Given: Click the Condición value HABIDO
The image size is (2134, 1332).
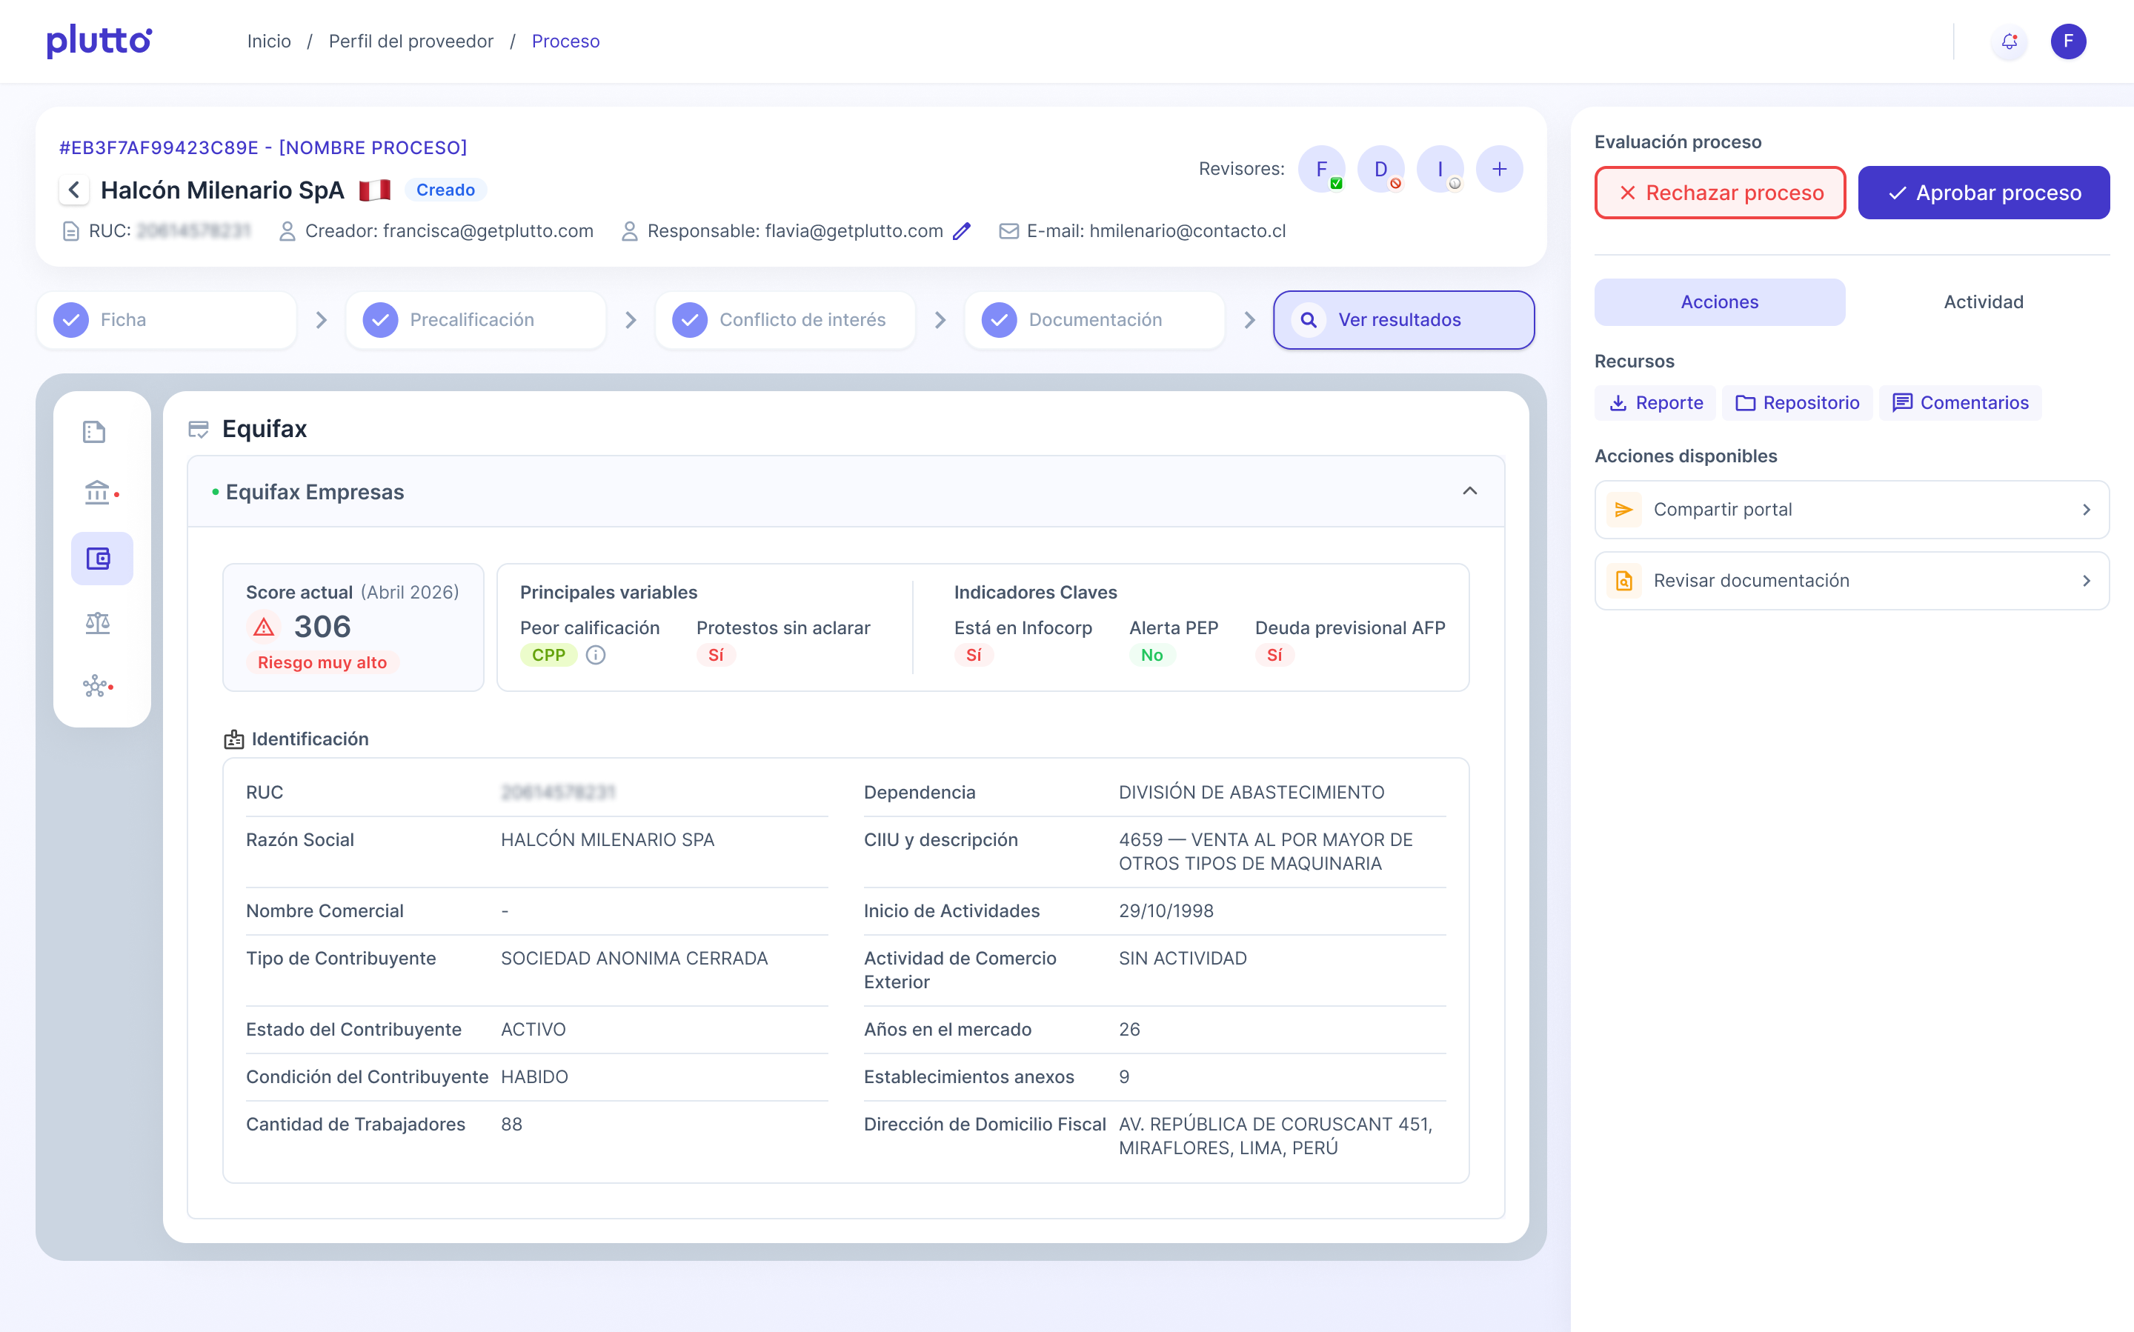Looking at the screenshot, I should [534, 1076].
